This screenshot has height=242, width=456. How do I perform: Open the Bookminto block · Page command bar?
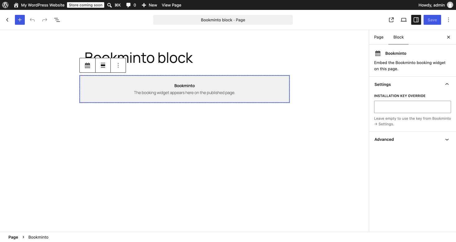click(x=223, y=20)
